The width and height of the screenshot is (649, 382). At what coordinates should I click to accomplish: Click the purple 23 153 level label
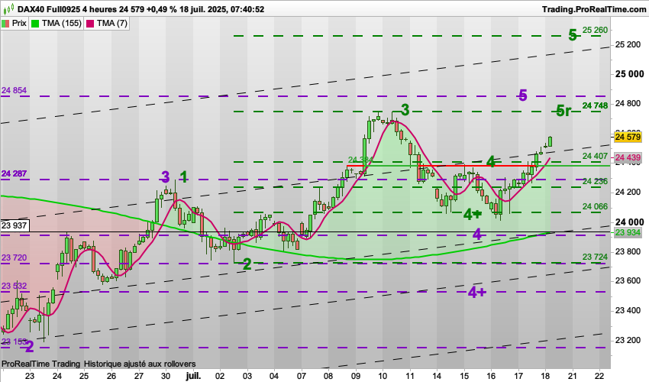point(14,342)
